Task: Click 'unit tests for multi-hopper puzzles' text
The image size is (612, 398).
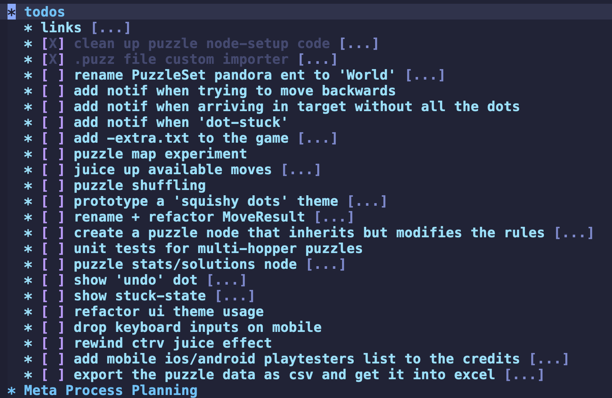Action: [218, 249]
